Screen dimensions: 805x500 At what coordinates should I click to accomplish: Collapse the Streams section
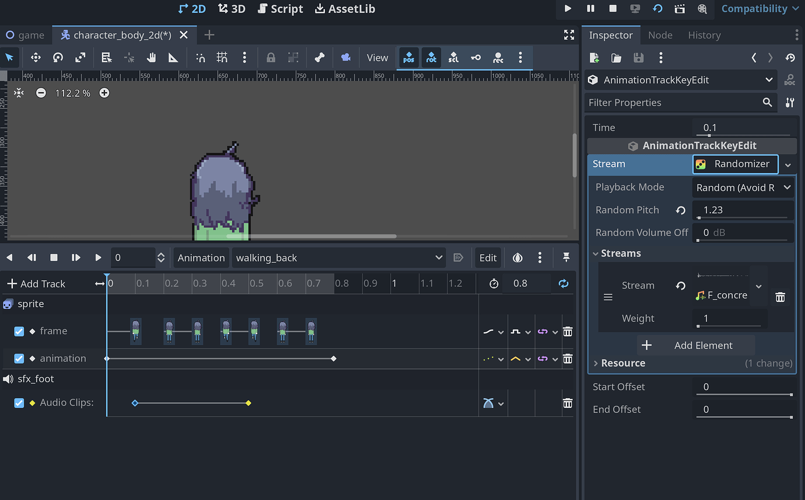click(621, 253)
